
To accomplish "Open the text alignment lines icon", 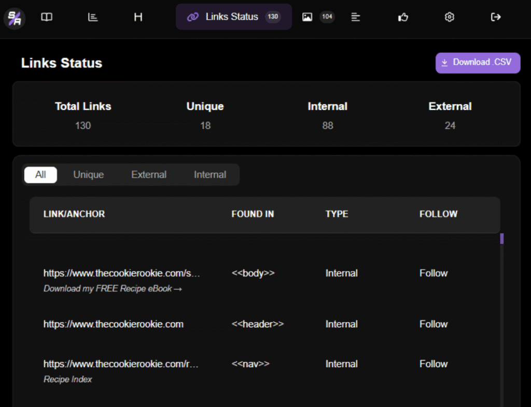I will (x=356, y=17).
